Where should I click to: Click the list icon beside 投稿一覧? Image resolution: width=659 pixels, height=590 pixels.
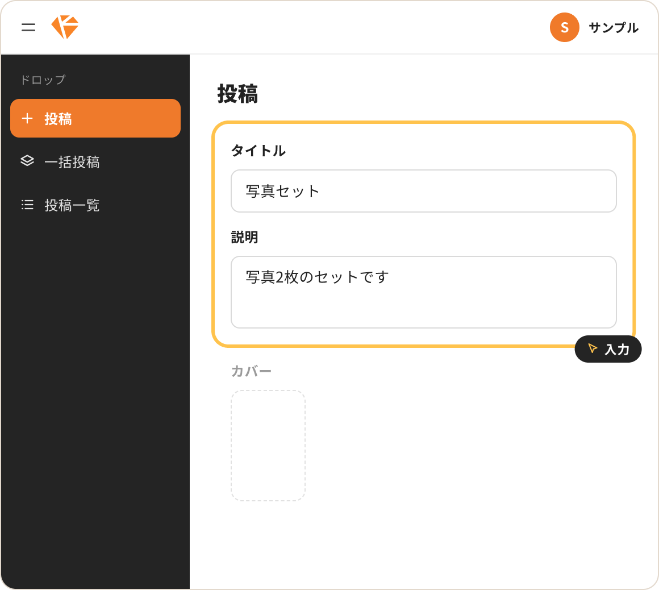27,205
